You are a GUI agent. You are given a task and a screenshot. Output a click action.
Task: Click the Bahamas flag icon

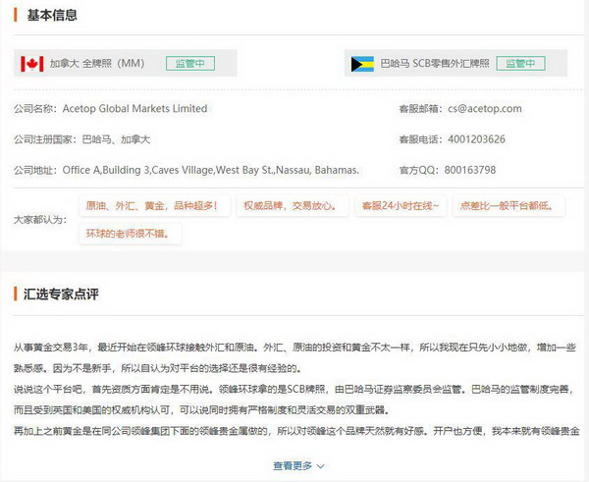(x=363, y=64)
